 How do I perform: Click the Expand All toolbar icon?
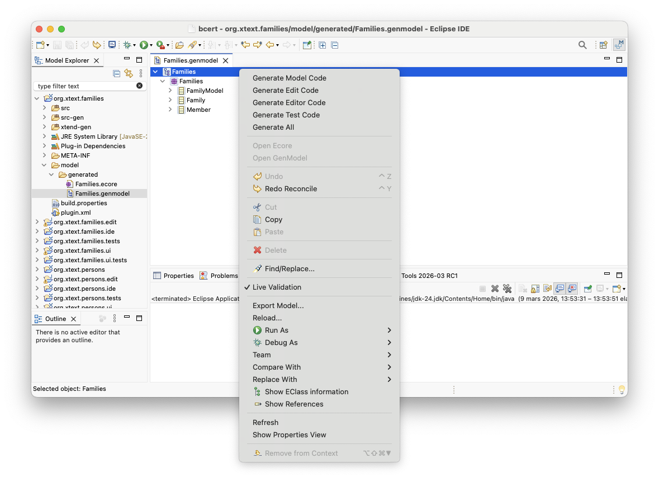coord(323,45)
